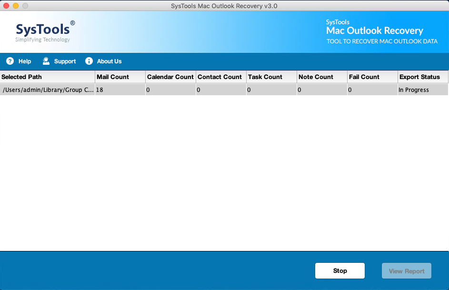
Task: Open the About Us menu label
Action: [109, 61]
